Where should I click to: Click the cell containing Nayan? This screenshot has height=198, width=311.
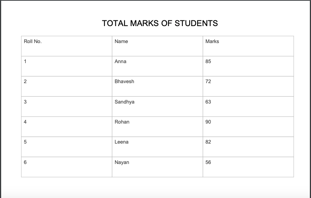click(x=157, y=167)
